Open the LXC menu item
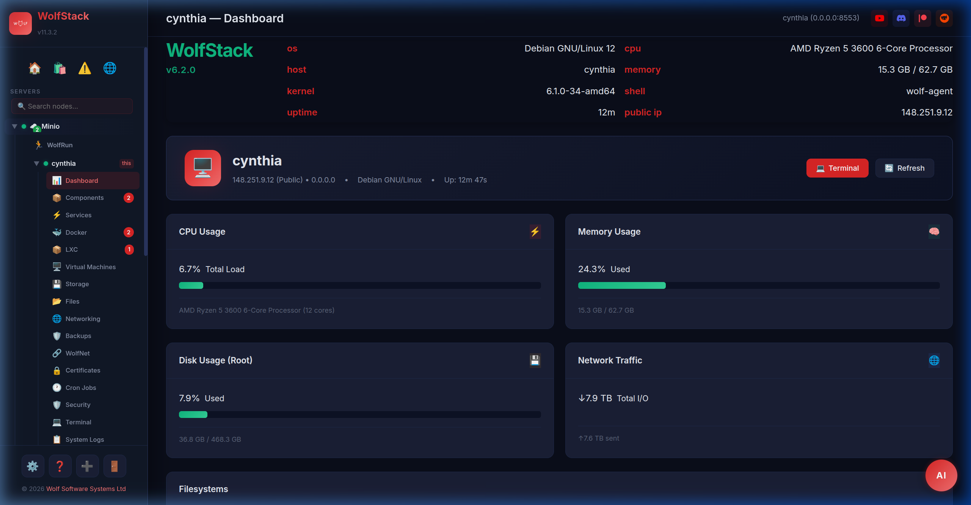 point(93,249)
